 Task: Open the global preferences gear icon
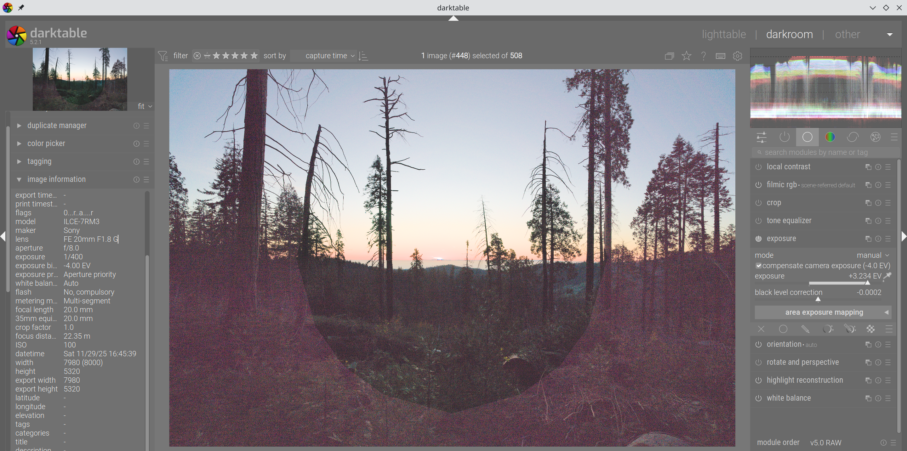coord(737,56)
